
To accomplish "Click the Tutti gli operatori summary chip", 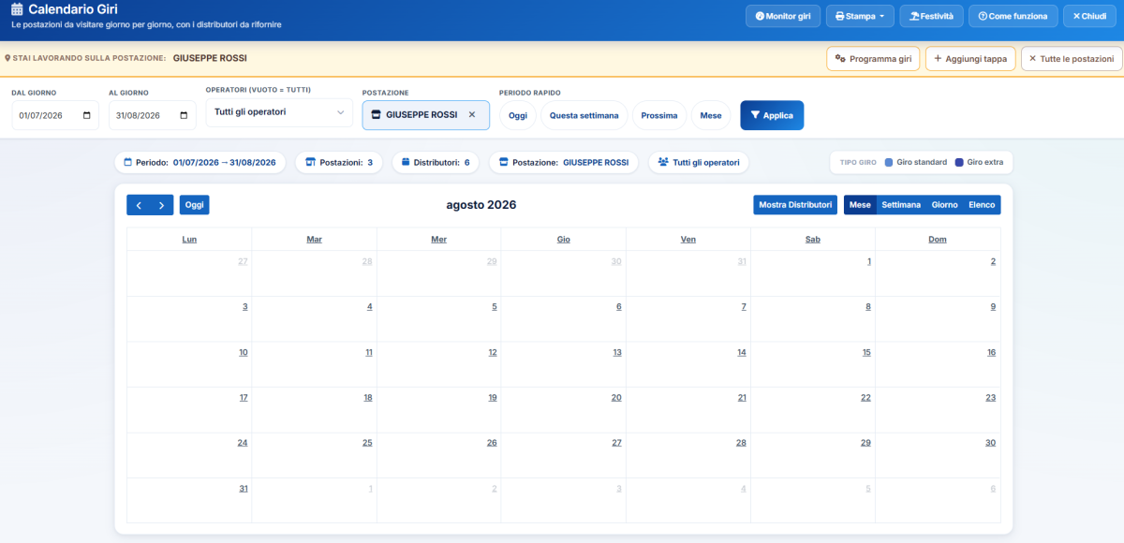I will 699,162.
